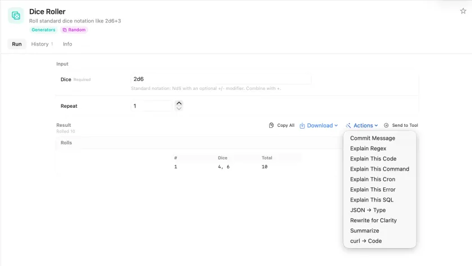Click the Standard notation hint text
The image size is (472, 266).
206,88
